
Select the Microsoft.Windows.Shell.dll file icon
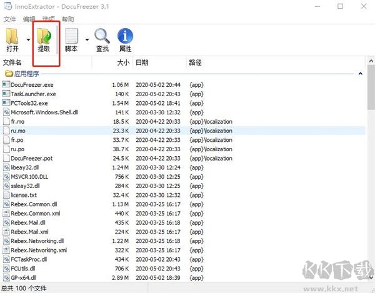click(x=6, y=112)
